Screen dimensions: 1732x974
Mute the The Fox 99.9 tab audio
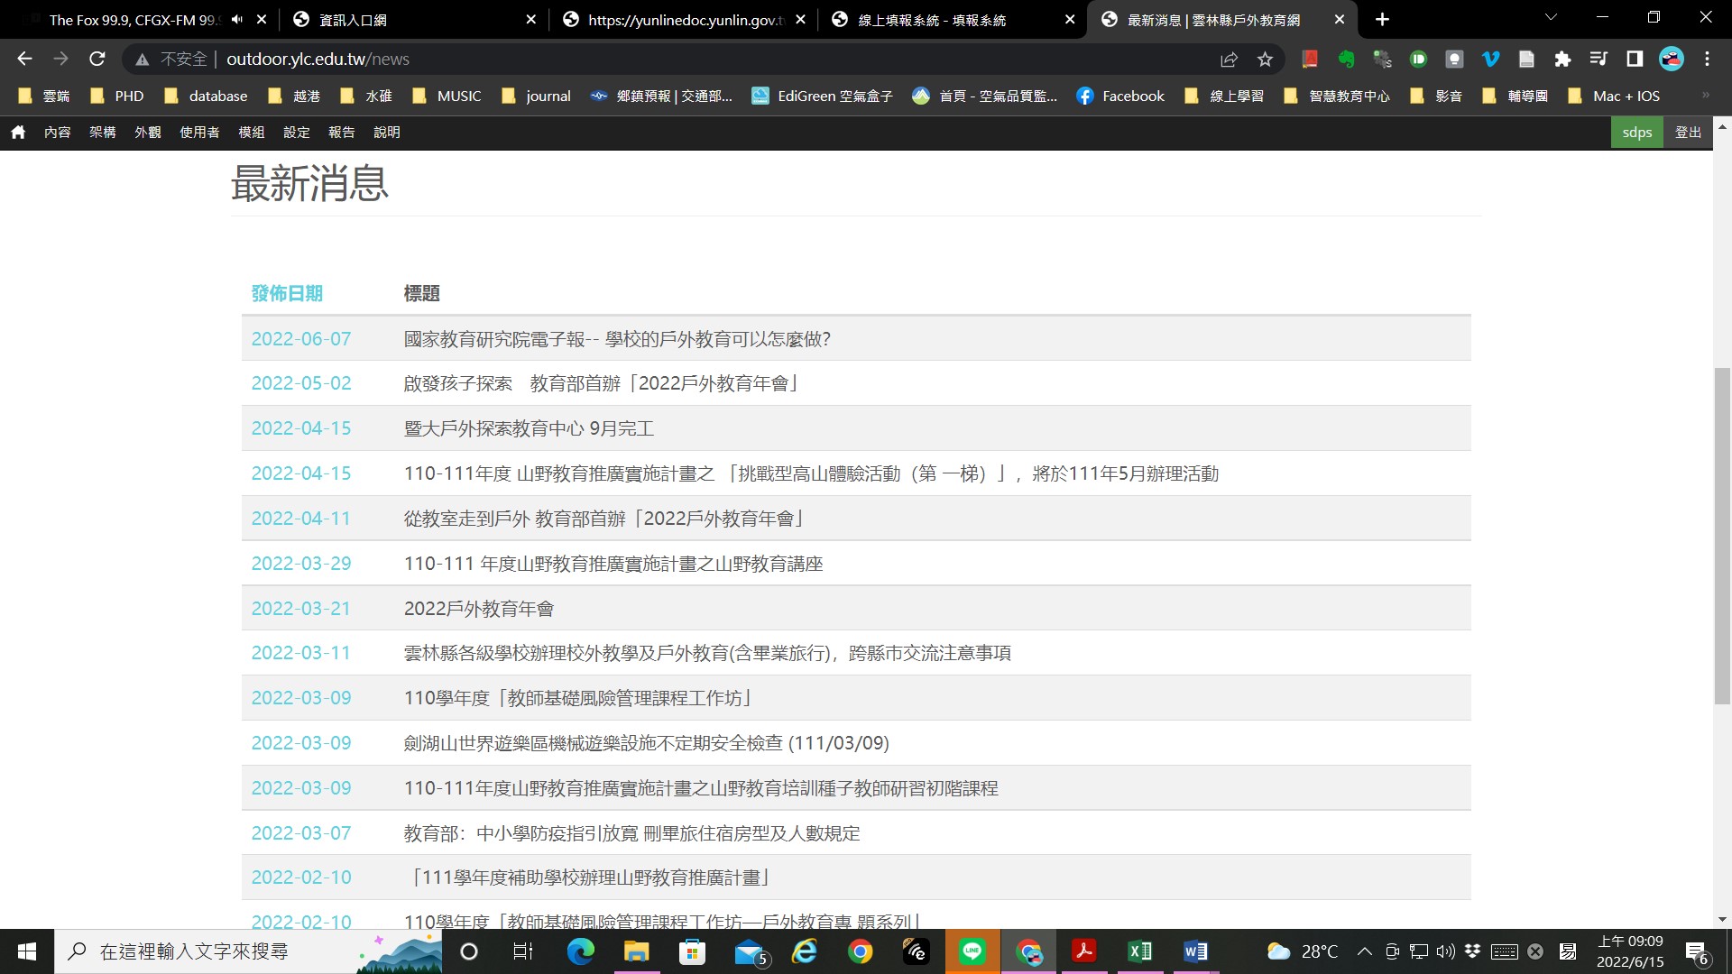(237, 19)
